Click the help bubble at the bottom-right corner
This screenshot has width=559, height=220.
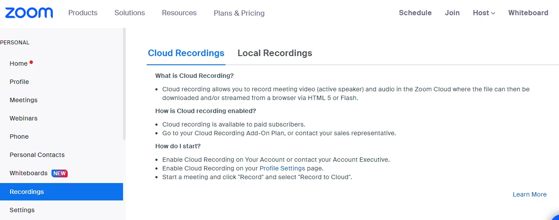[x=555, y=217]
